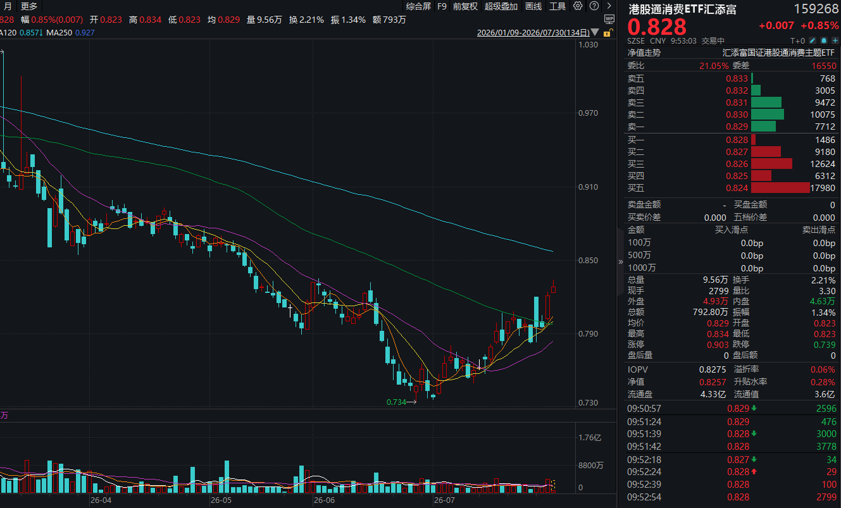Collapse the quote side panel with double arrow
This screenshot has height=508, width=841.
pos(620,261)
